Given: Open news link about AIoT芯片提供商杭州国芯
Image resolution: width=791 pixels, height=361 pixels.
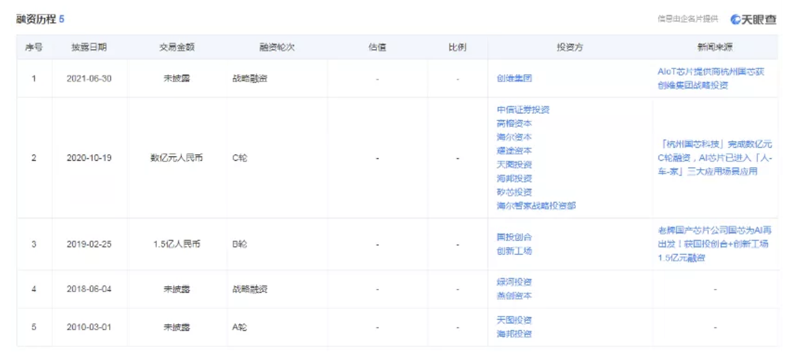Looking at the screenshot, I should (x=711, y=79).
